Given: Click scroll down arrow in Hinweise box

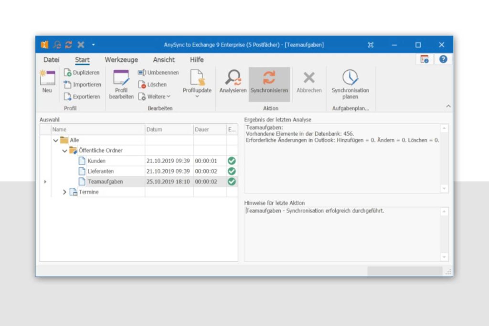Looking at the screenshot, I should (x=444, y=257).
